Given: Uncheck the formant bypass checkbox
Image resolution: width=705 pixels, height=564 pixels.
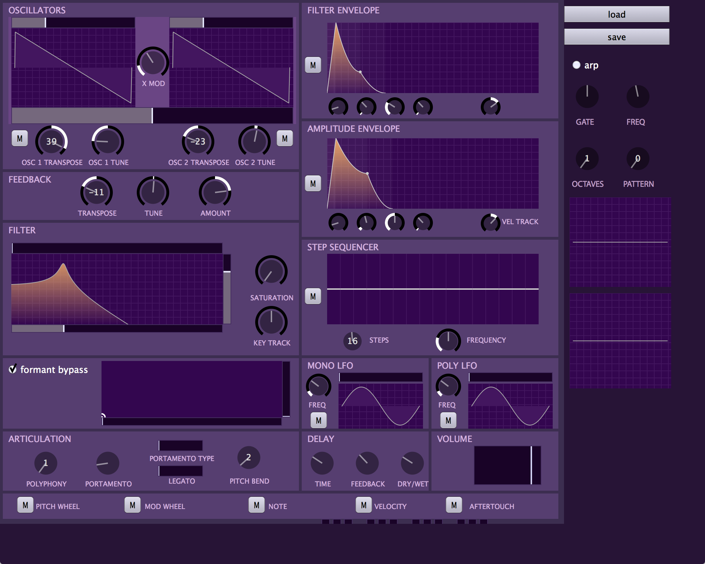Looking at the screenshot, I should click(x=13, y=370).
